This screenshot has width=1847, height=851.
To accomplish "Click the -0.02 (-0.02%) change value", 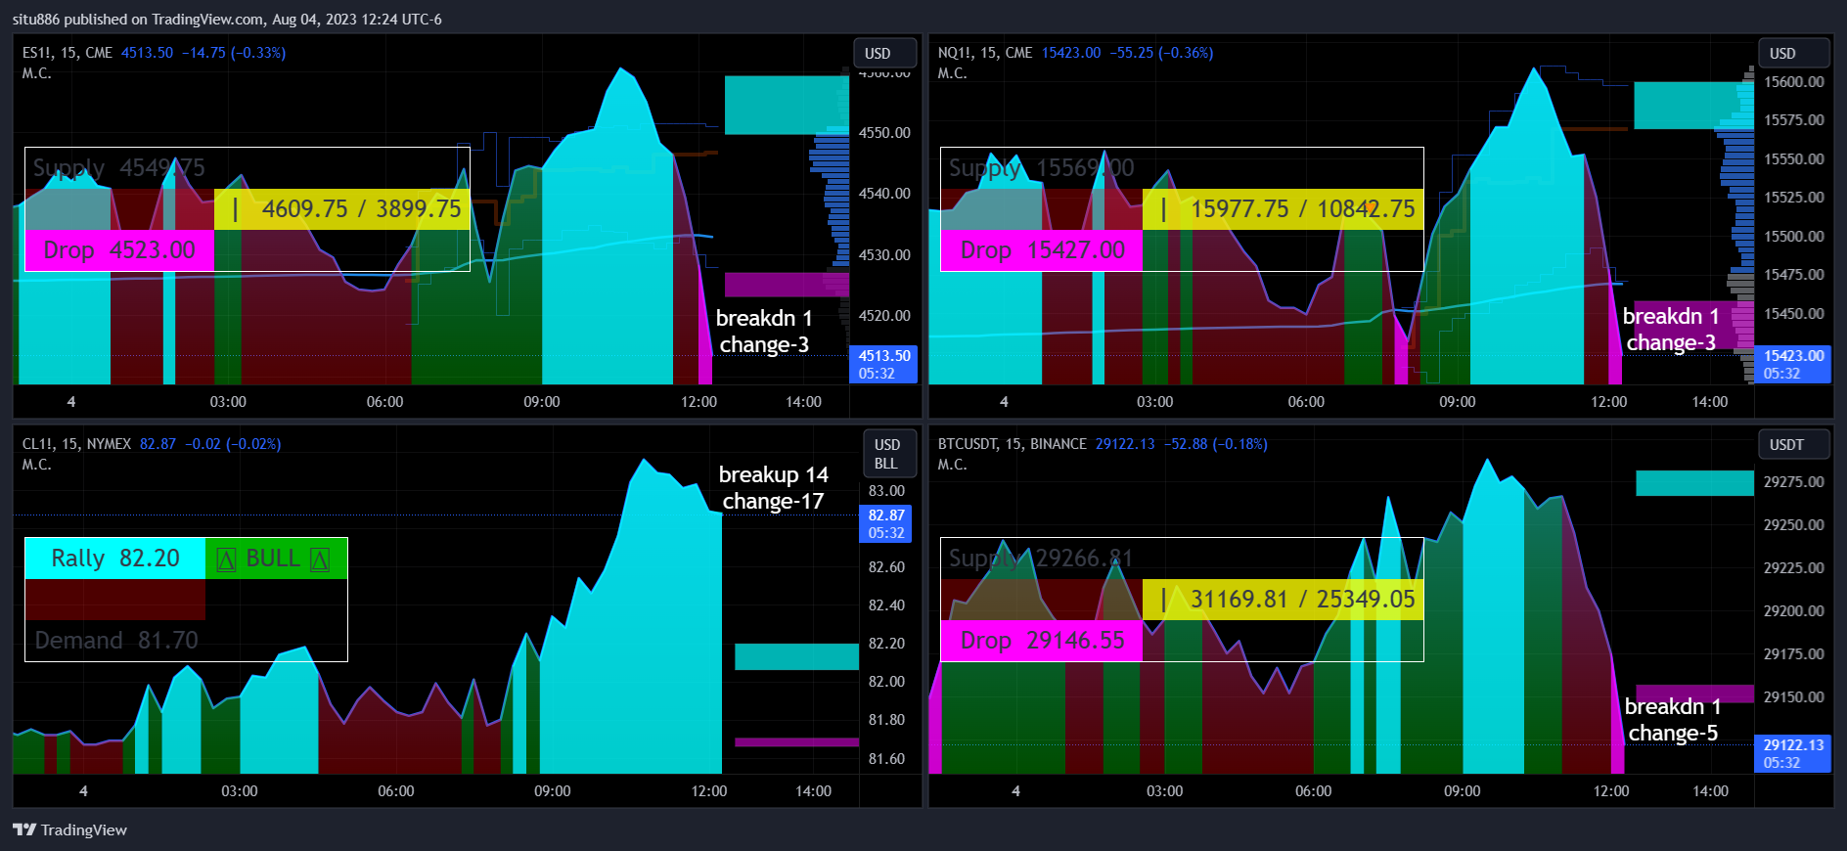I will (233, 444).
